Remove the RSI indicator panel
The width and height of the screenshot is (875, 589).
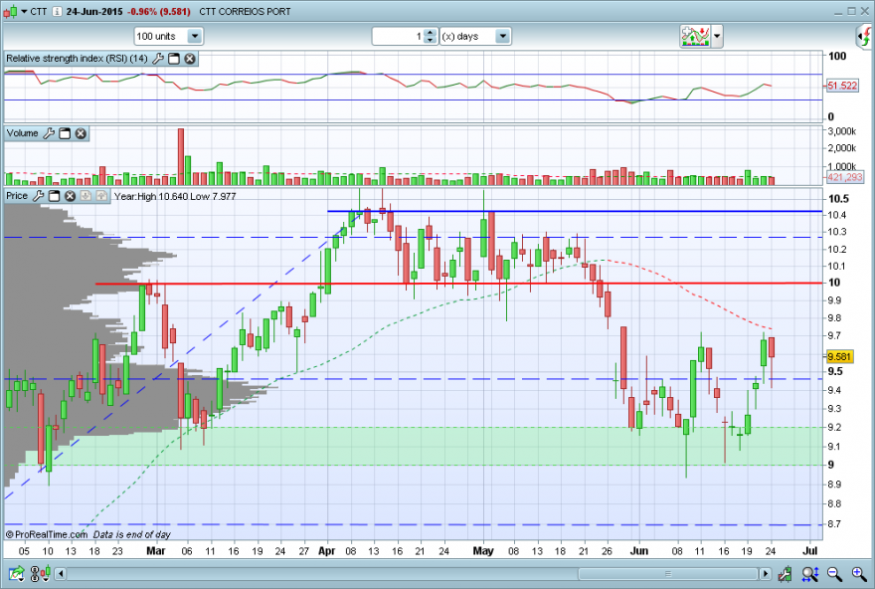(x=190, y=59)
